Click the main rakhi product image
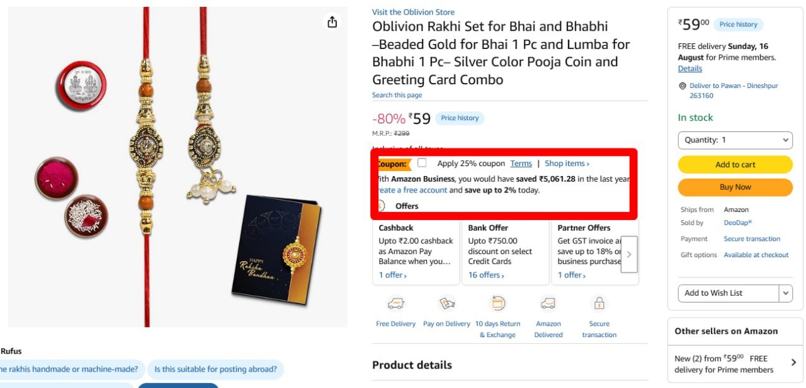 pos(178,167)
